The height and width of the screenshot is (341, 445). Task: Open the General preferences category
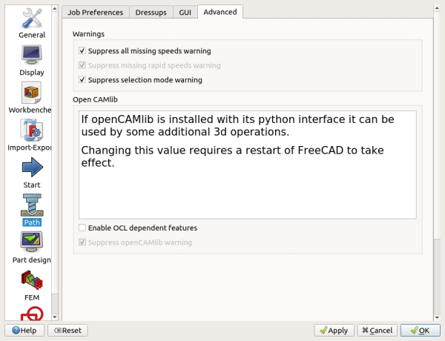31,23
